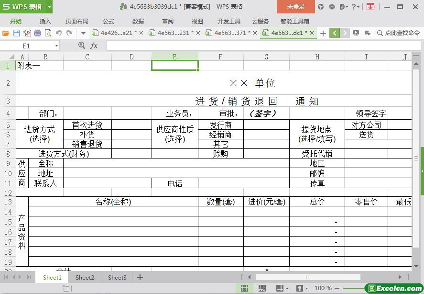Switch to Page Break Preview view
Screen dimensions: 424x294
[261, 288]
